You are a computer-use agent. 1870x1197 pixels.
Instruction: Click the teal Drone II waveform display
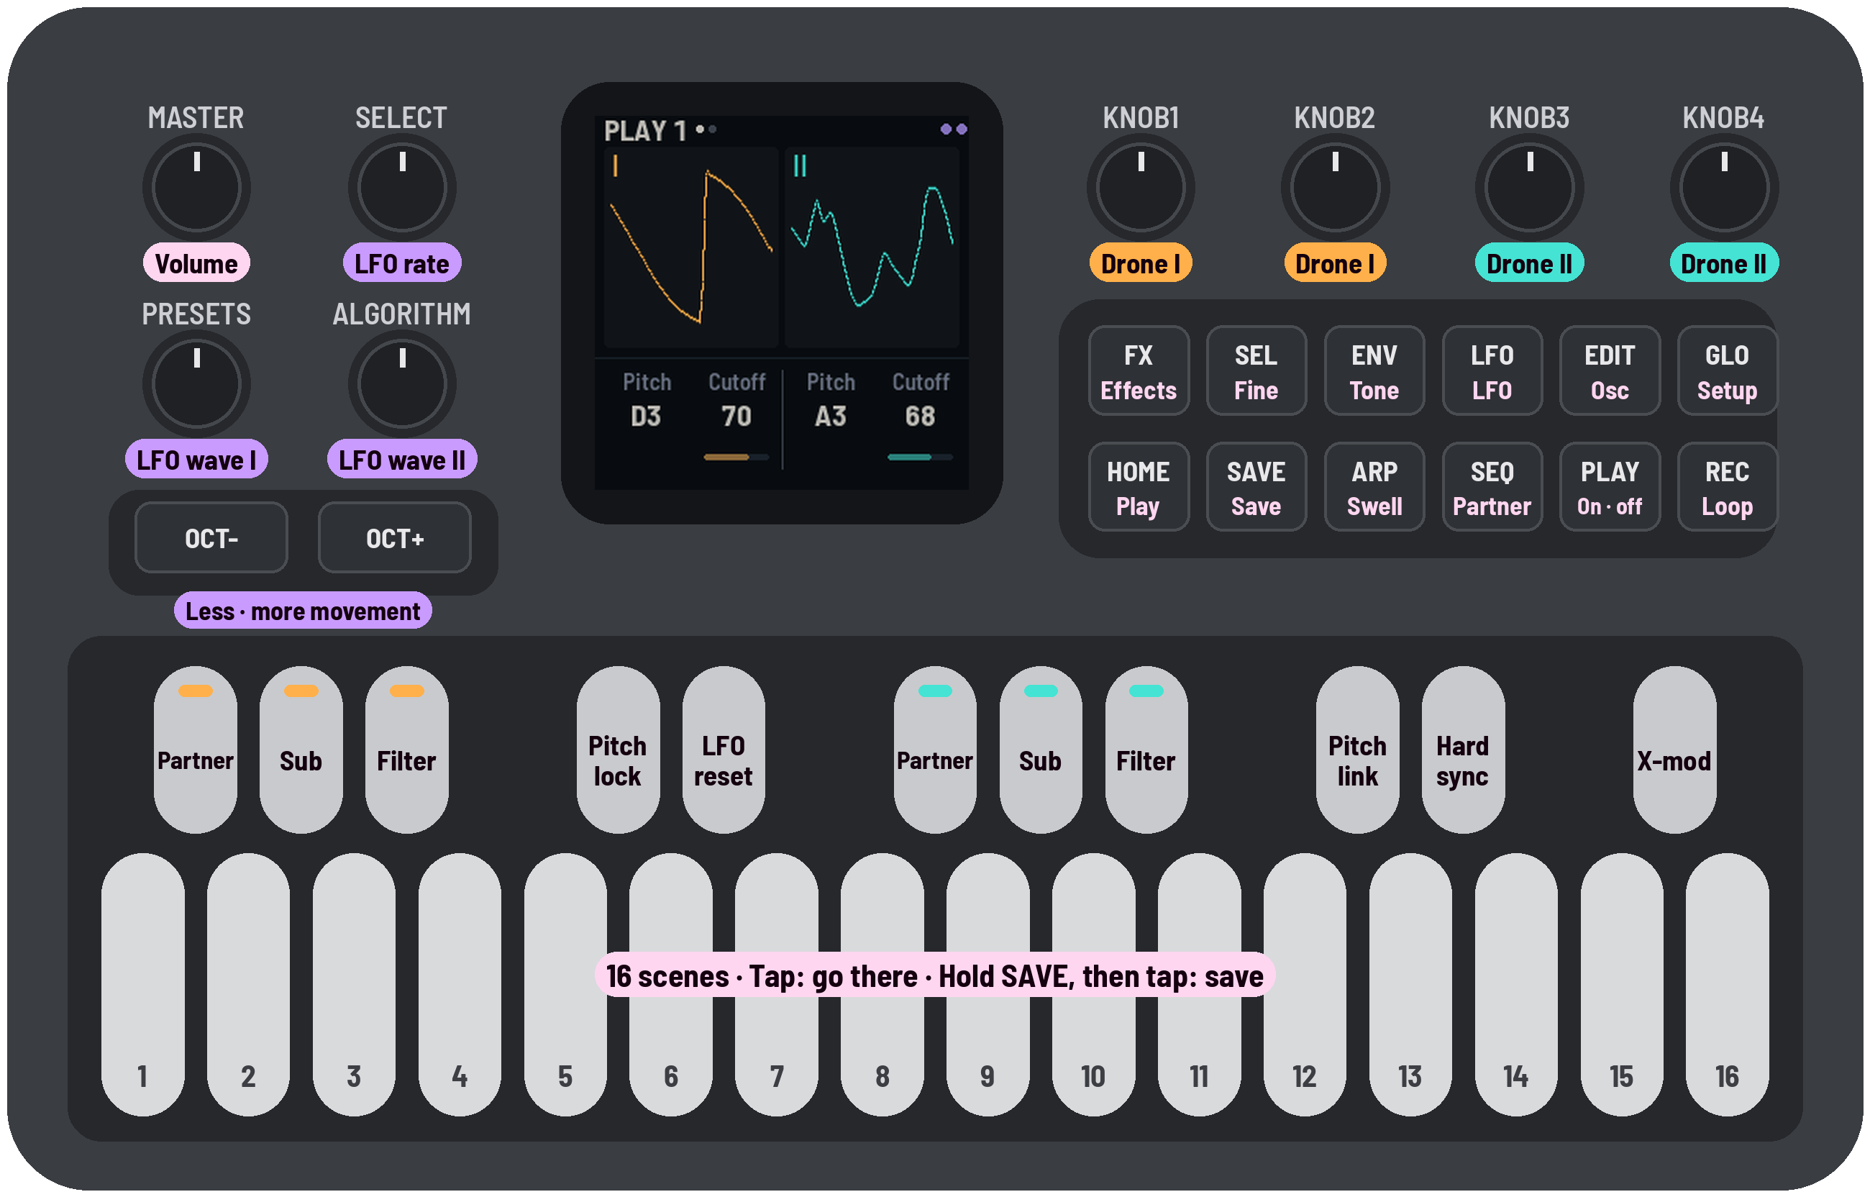point(872,247)
